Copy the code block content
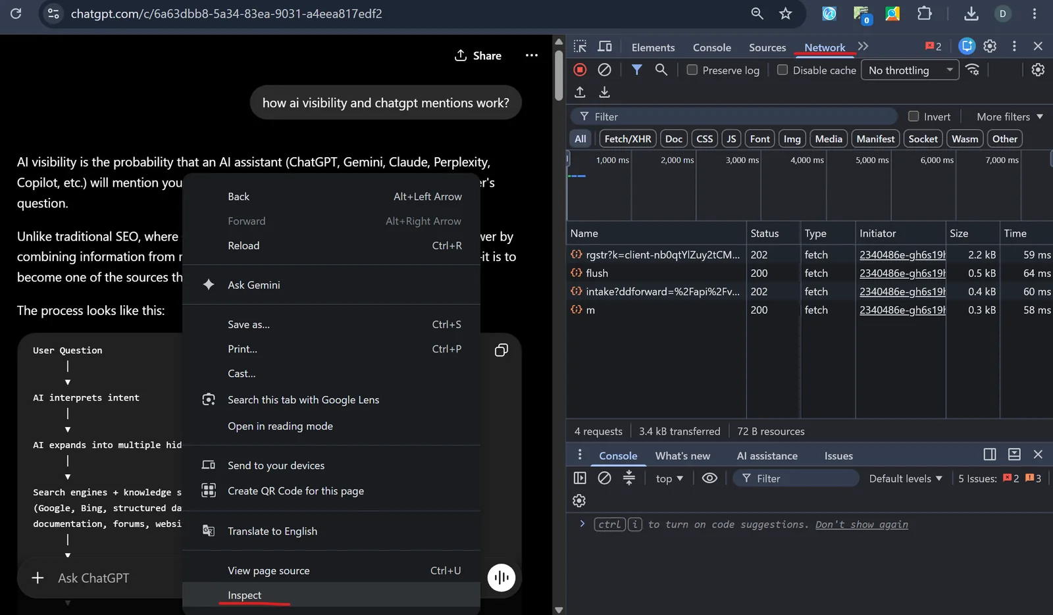The width and height of the screenshot is (1053, 615). (501, 350)
